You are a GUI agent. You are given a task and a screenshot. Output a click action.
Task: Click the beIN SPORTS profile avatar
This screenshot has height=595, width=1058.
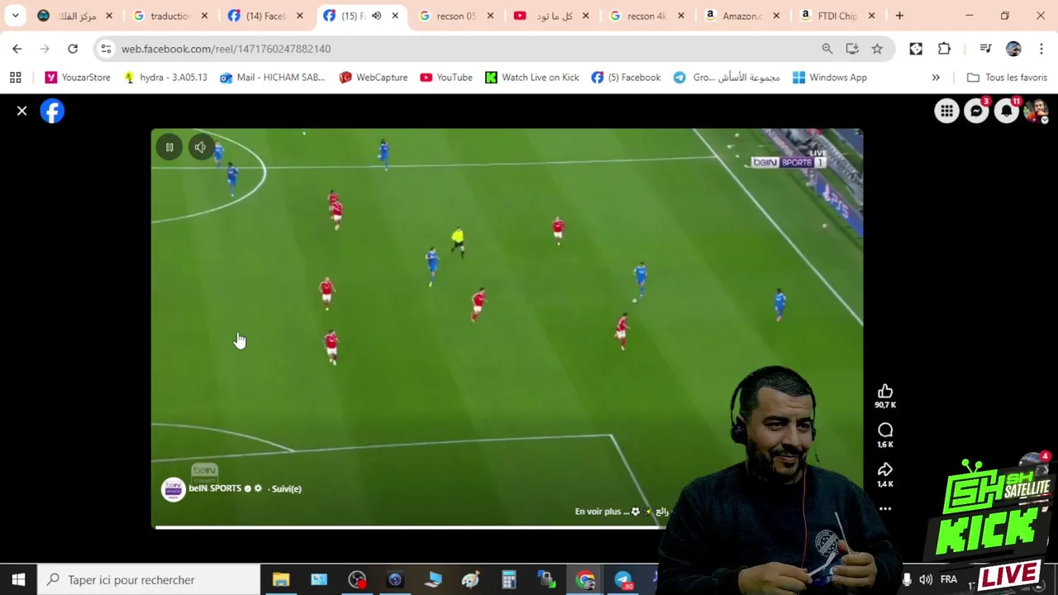(173, 489)
